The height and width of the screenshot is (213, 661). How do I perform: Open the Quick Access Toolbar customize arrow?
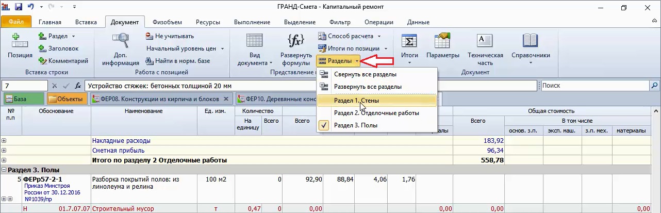tap(74, 7)
